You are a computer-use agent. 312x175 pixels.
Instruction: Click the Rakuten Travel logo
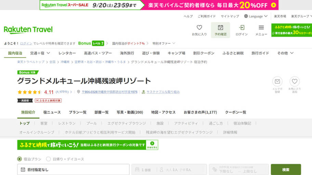pos(28,30)
